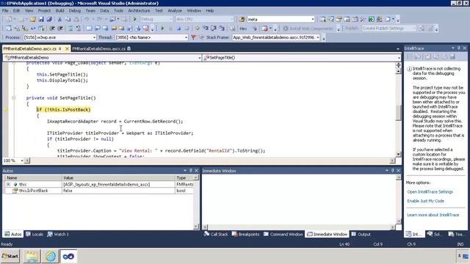Click the Copy icon in toolbar
This screenshot has height=264, width=470.
tap(68, 19)
